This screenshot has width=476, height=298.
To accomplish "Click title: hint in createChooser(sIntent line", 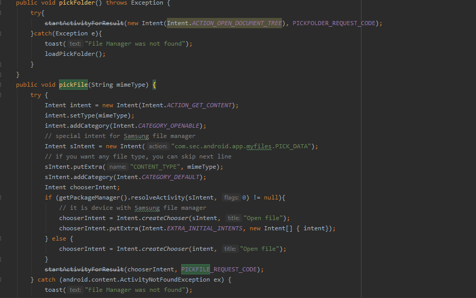I will point(234,218).
